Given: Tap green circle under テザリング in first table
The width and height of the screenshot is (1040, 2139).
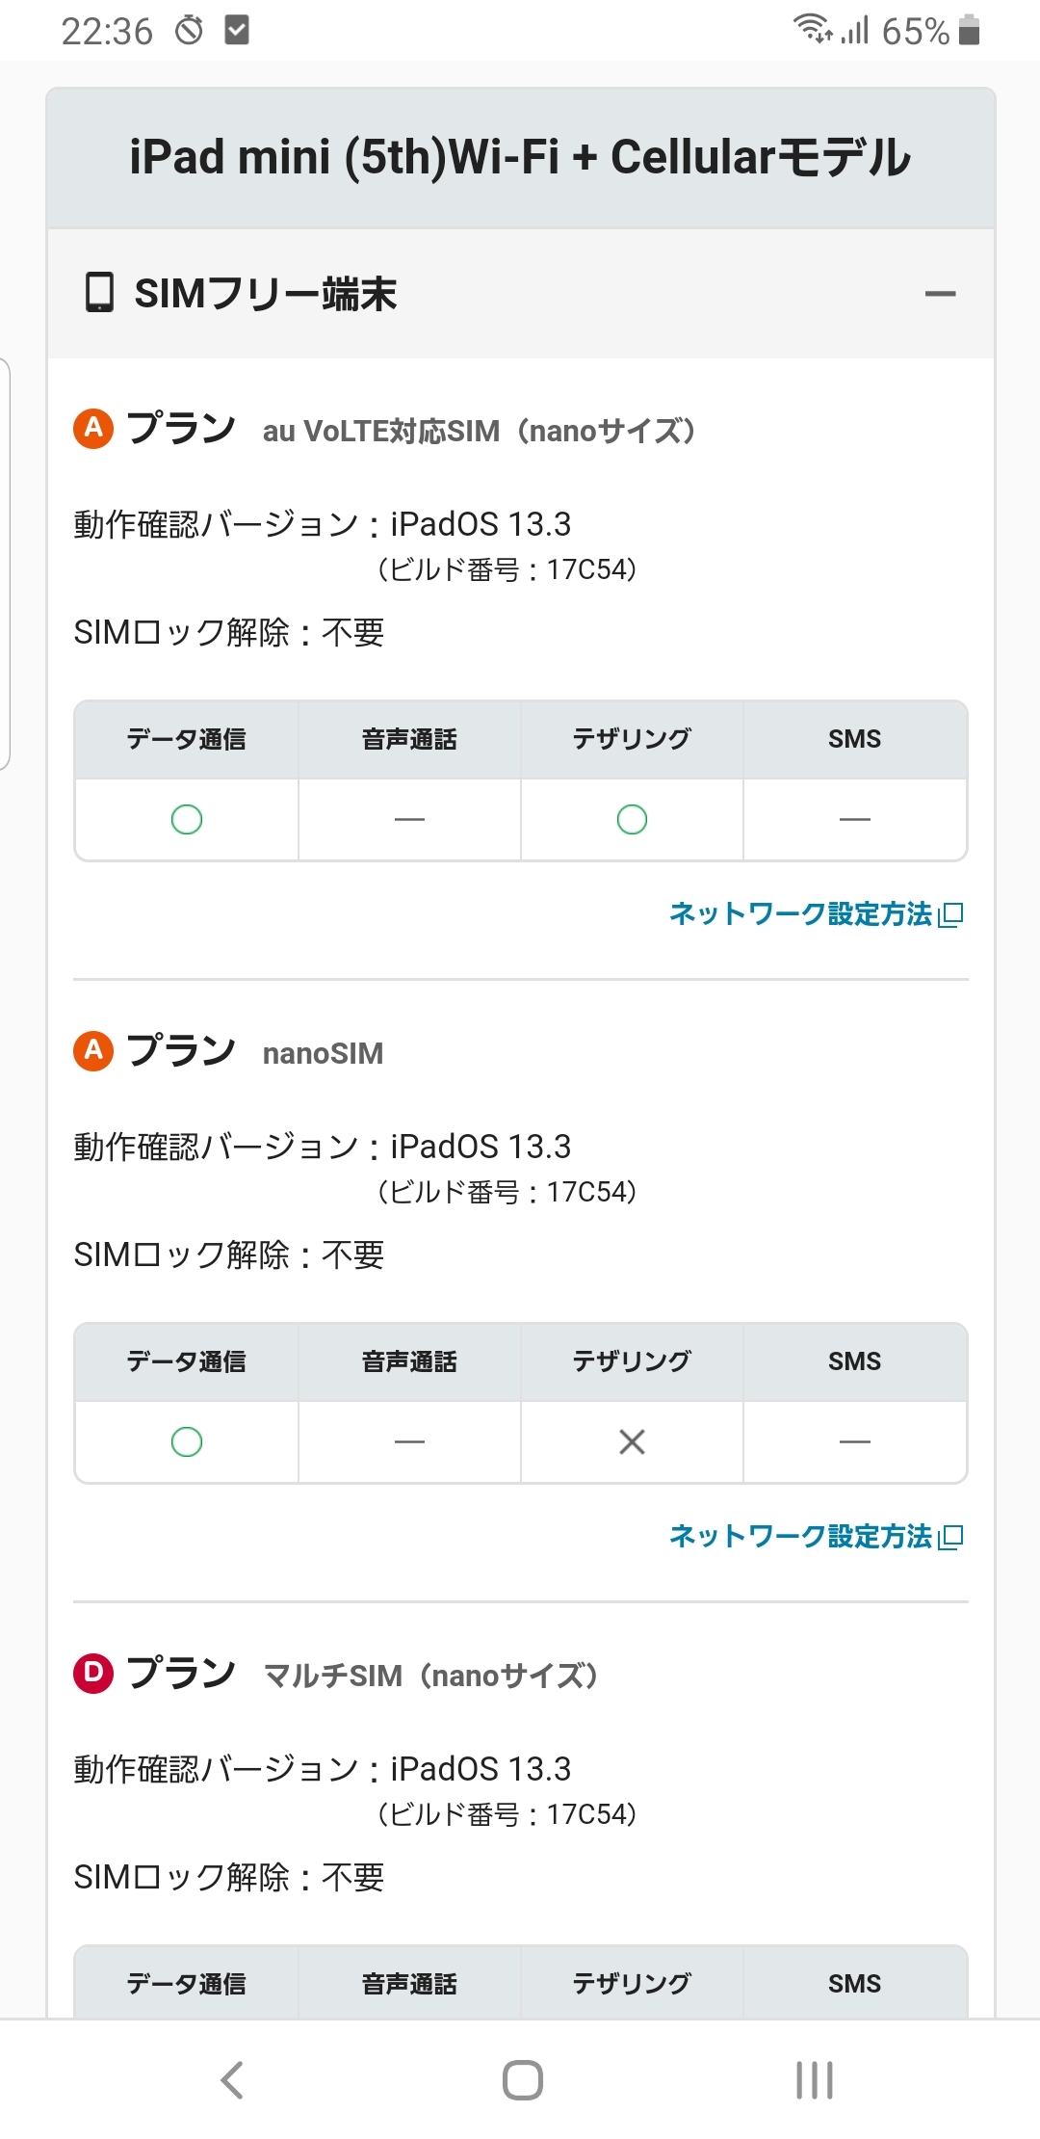Looking at the screenshot, I should point(632,820).
